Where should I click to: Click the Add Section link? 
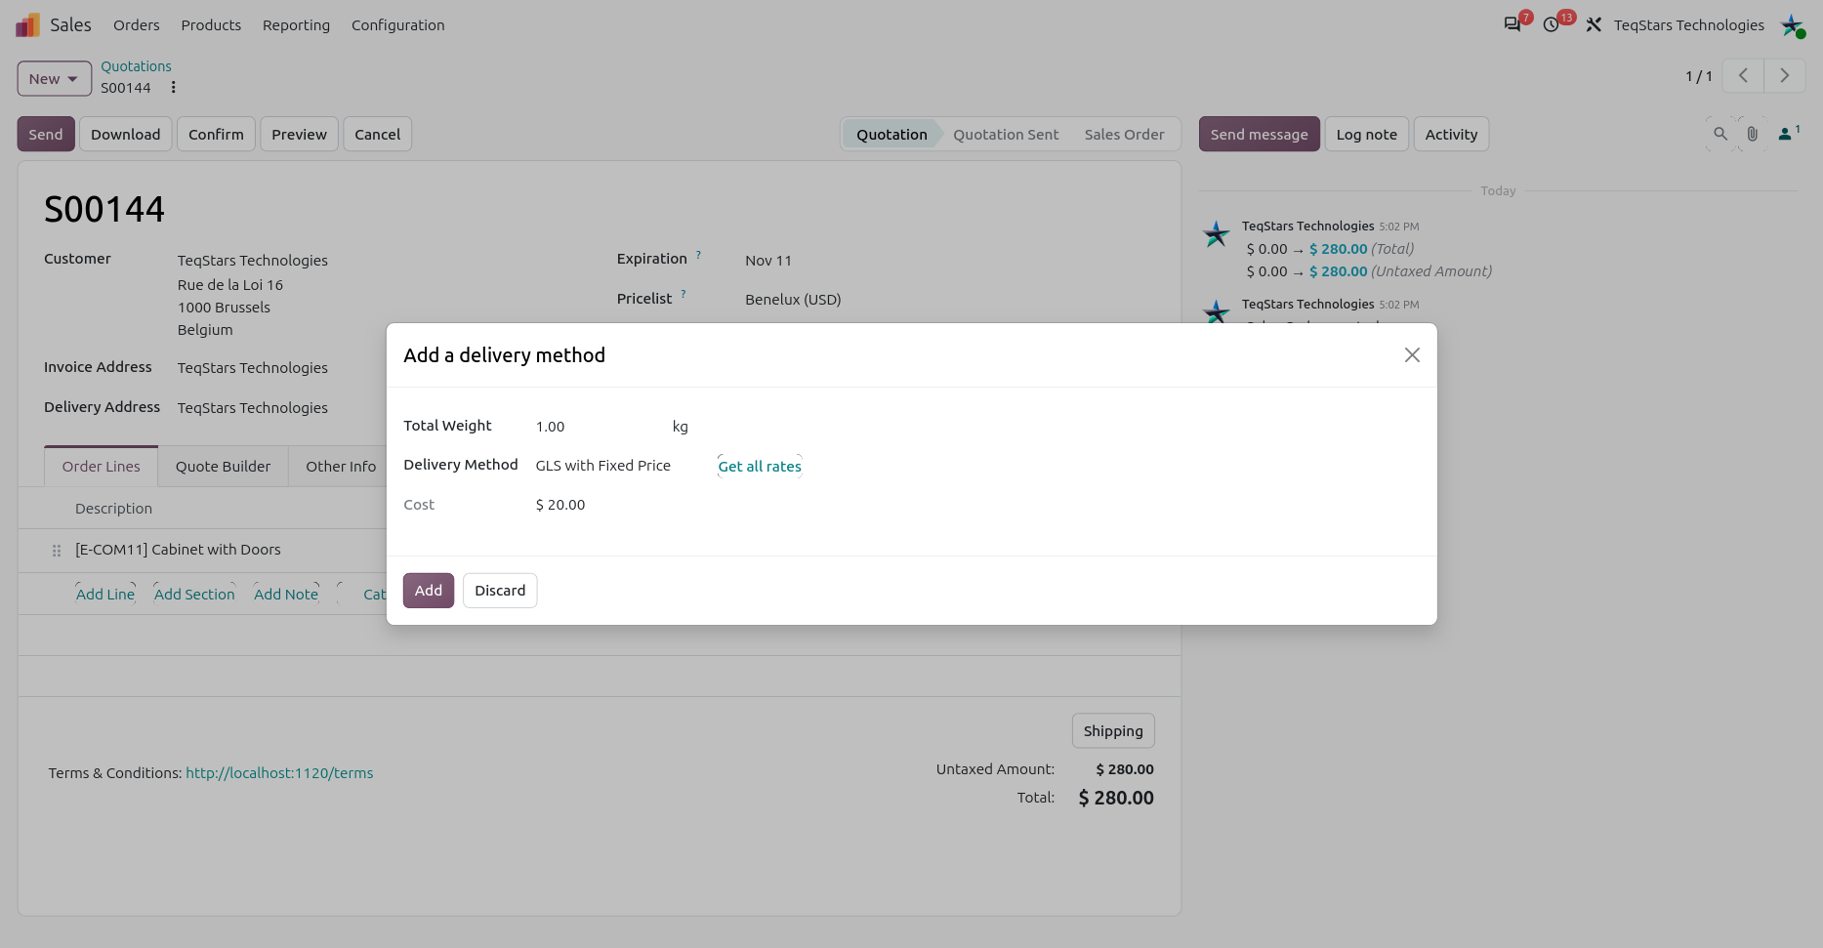[194, 595]
